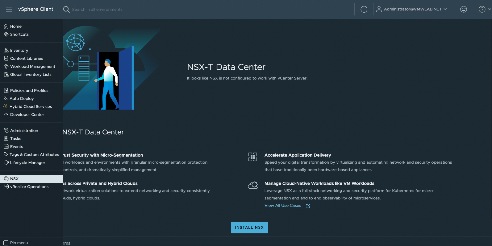This screenshot has height=246, width=492.
Task: Click the Global Inventory Lists icon
Action: [x=6, y=74]
